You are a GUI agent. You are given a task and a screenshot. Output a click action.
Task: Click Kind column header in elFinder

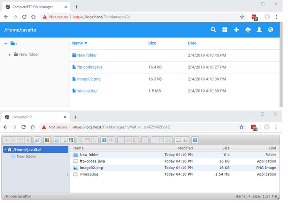point(272,148)
